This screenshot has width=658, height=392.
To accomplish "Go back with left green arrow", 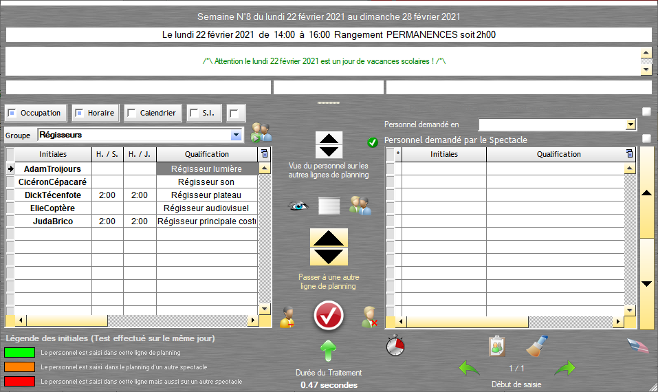I will pos(469,369).
